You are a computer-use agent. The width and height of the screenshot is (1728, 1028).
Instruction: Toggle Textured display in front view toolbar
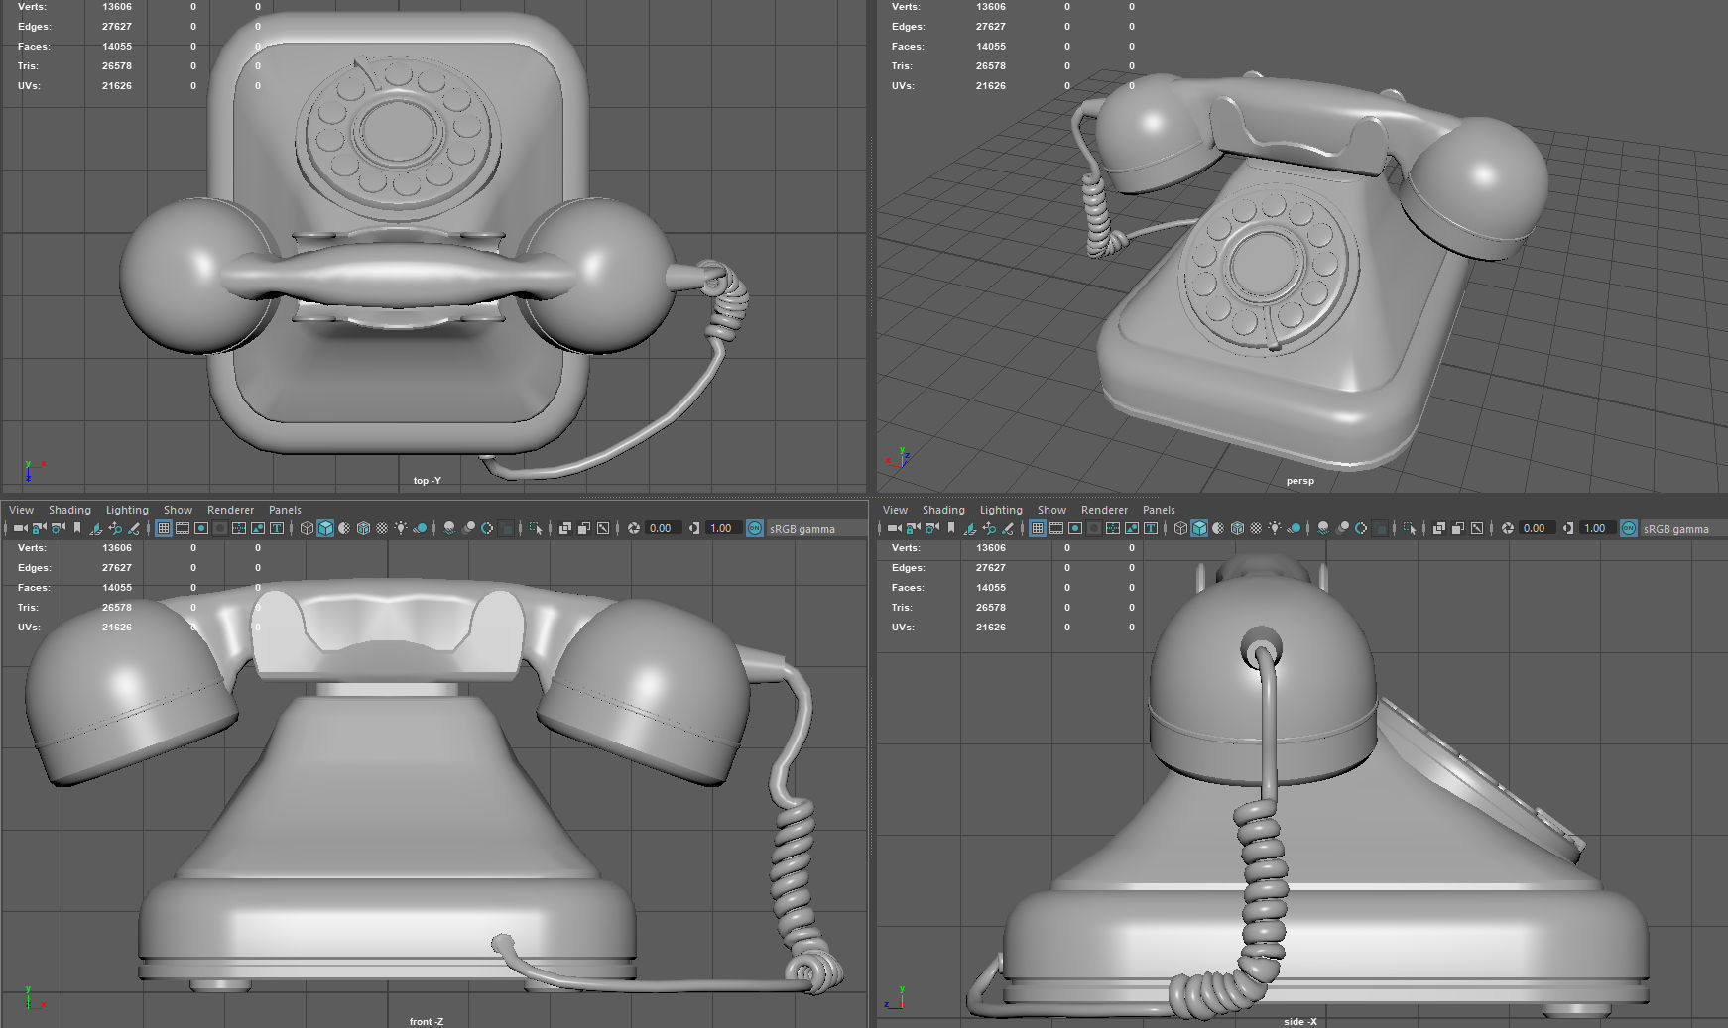[x=382, y=528]
